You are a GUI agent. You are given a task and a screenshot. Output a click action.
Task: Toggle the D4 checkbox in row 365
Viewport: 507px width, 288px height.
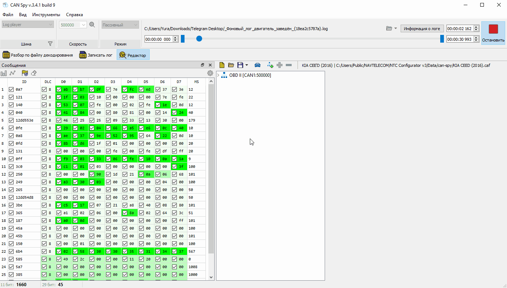125,213
